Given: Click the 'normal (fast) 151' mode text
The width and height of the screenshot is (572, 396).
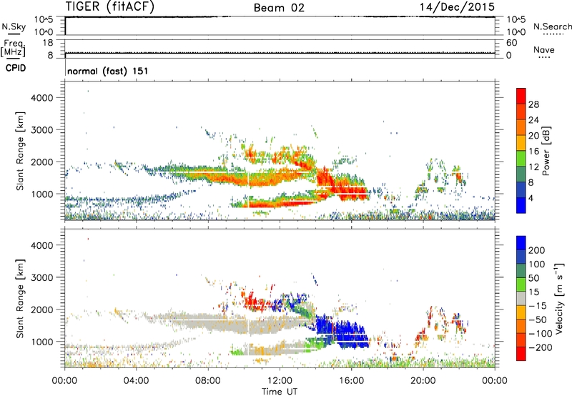Looking at the screenshot, I should [108, 71].
